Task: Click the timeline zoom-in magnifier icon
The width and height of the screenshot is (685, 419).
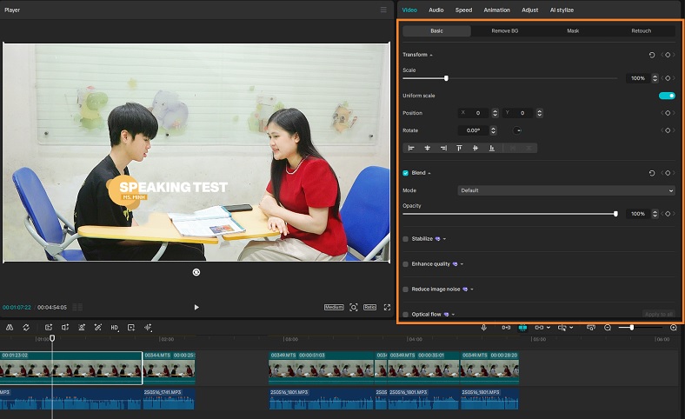Action: tap(673, 327)
